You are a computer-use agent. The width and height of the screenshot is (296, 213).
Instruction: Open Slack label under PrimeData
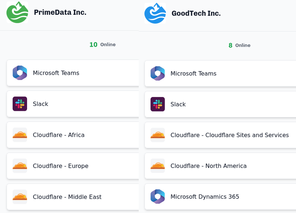(40, 104)
